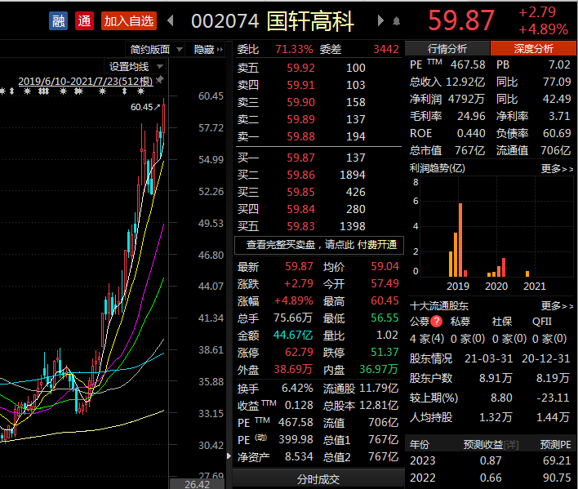Image resolution: width=578 pixels, height=489 pixels.
Task: Open the 分时成交 panel button
Action: coord(318,479)
